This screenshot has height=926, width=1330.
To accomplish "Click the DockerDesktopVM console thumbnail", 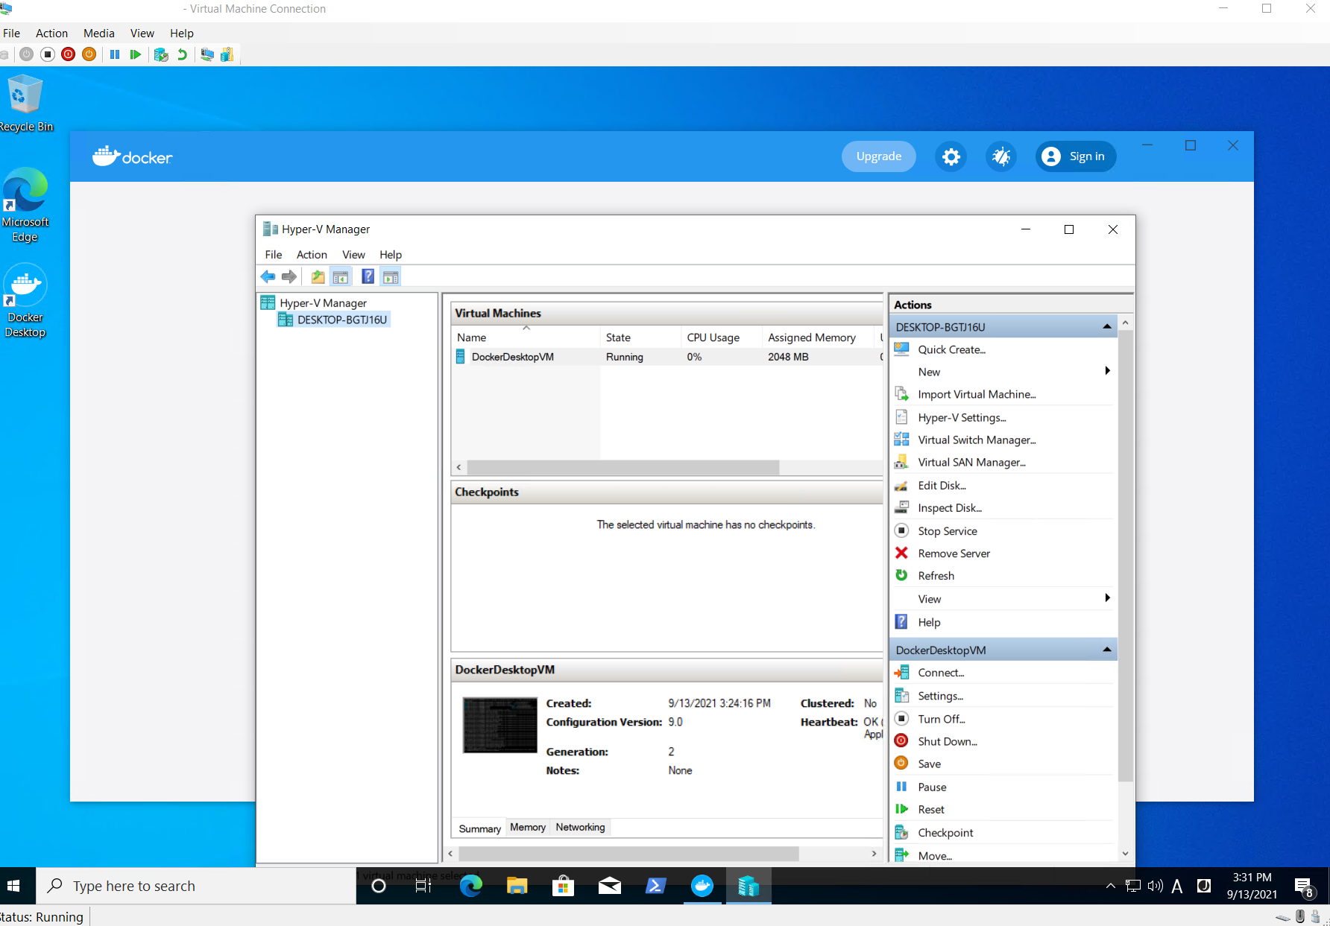I will (x=499, y=725).
